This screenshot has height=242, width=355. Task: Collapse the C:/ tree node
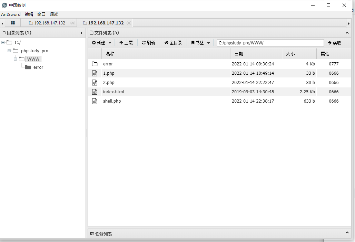point(3,42)
